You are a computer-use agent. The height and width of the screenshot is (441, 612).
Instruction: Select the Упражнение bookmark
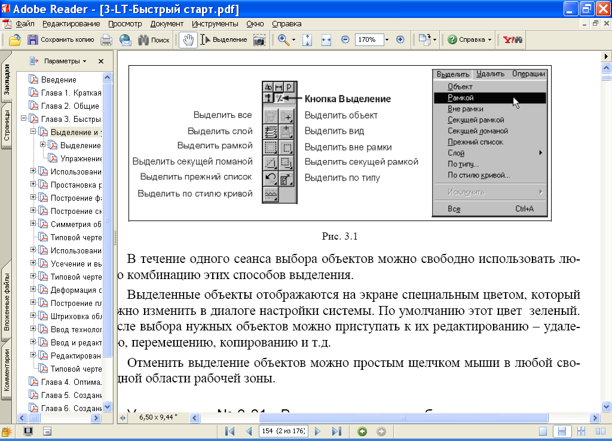tap(81, 158)
